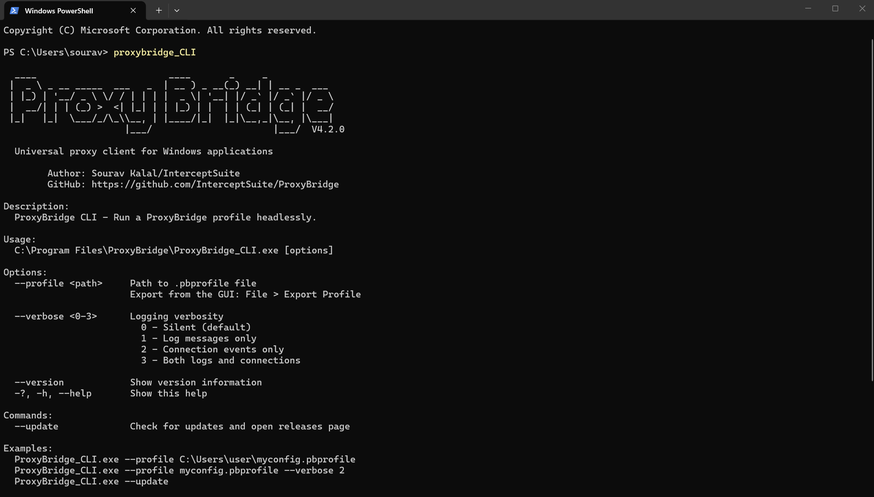874x497 pixels.
Task: Click the '--version' option
Action: [39, 382]
